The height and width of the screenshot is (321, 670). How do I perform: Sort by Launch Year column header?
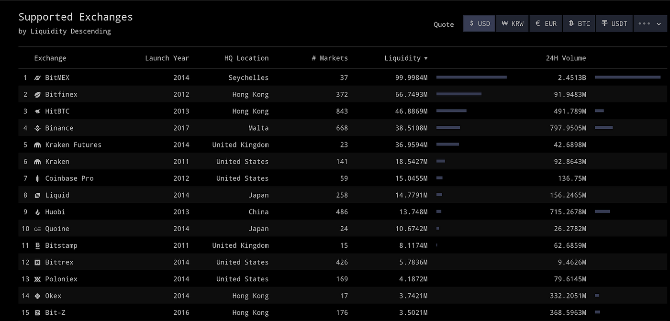coord(167,58)
